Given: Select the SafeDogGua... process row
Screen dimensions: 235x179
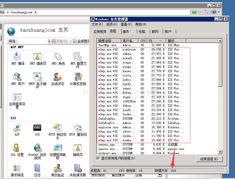Looking at the screenshot, I should tap(157, 119).
